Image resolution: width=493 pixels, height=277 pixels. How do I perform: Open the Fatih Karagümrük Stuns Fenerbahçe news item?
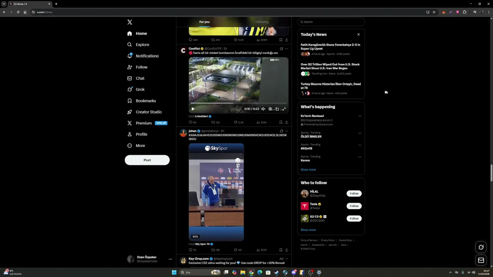[330, 49]
